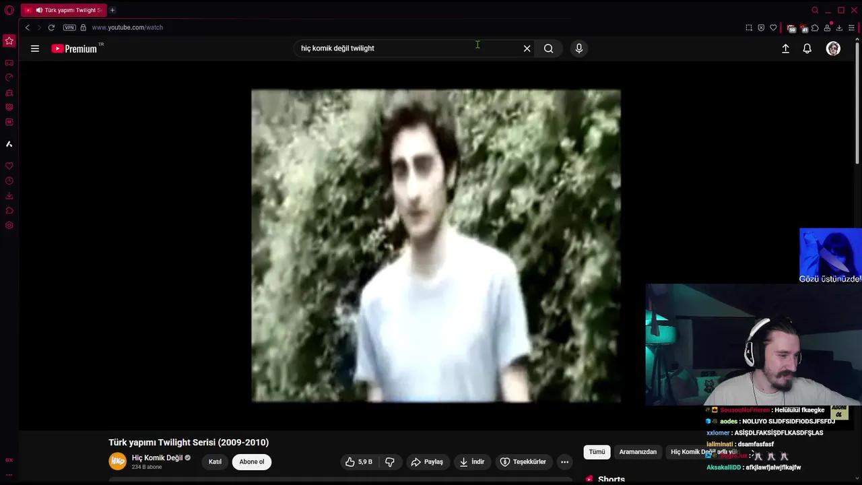The width and height of the screenshot is (862, 485).
Task: Toggle the VPN badge in address bar
Action: (x=69, y=28)
